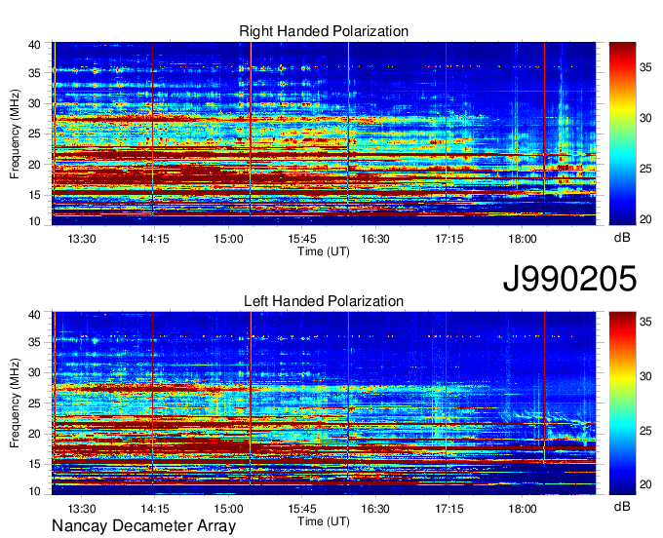Viewport: 663px width, 538px height.
Task: Click the 30 dB tick on Left Handed color bar
Action: pos(645,376)
